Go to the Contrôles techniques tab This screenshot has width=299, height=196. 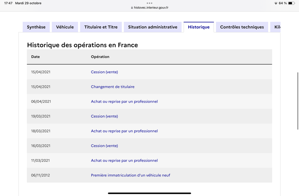tap(242, 27)
